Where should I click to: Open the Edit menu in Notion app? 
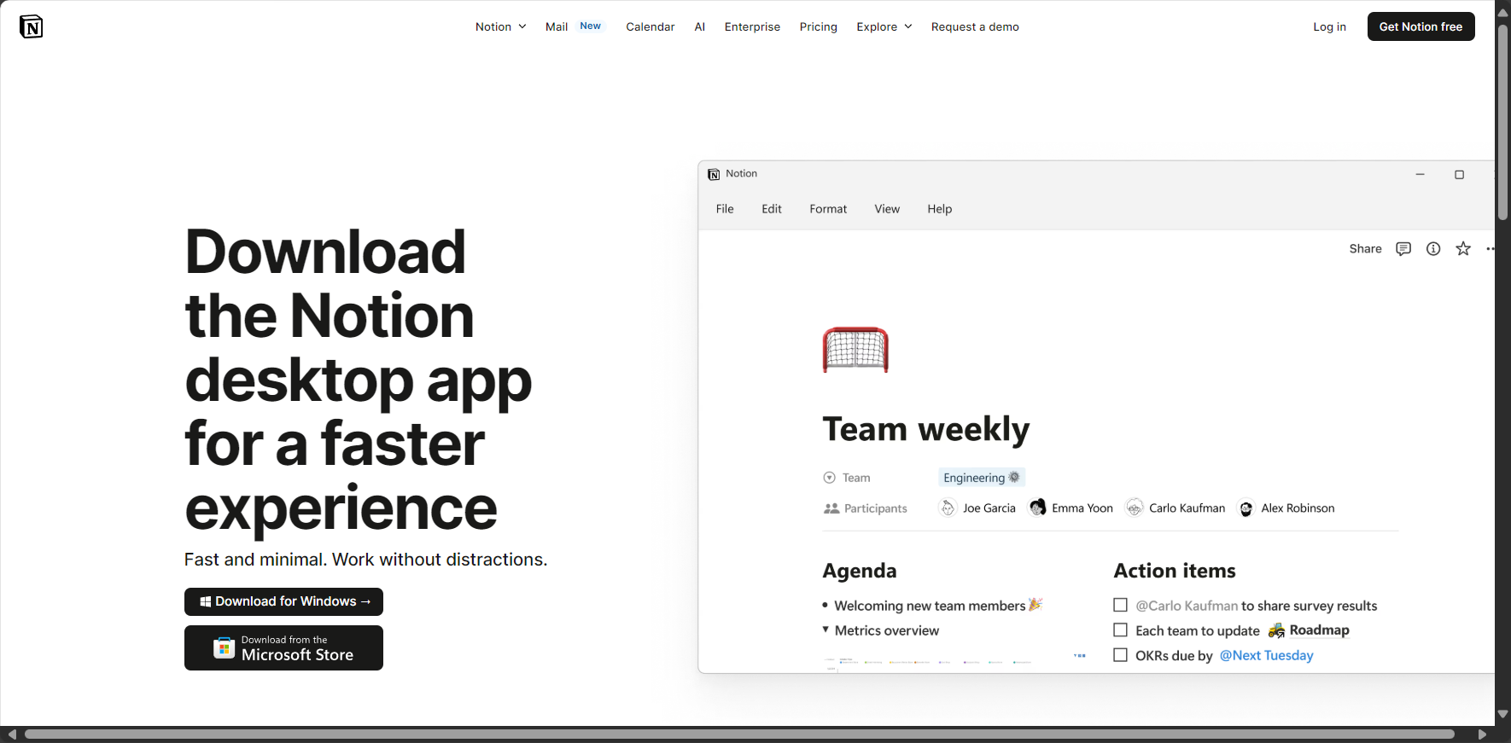tap(772, 209)
